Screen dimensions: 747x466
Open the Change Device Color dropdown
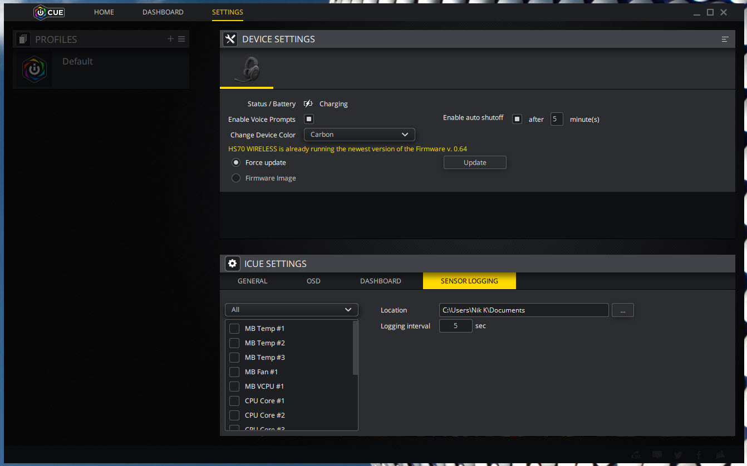(x=360, y=135)
